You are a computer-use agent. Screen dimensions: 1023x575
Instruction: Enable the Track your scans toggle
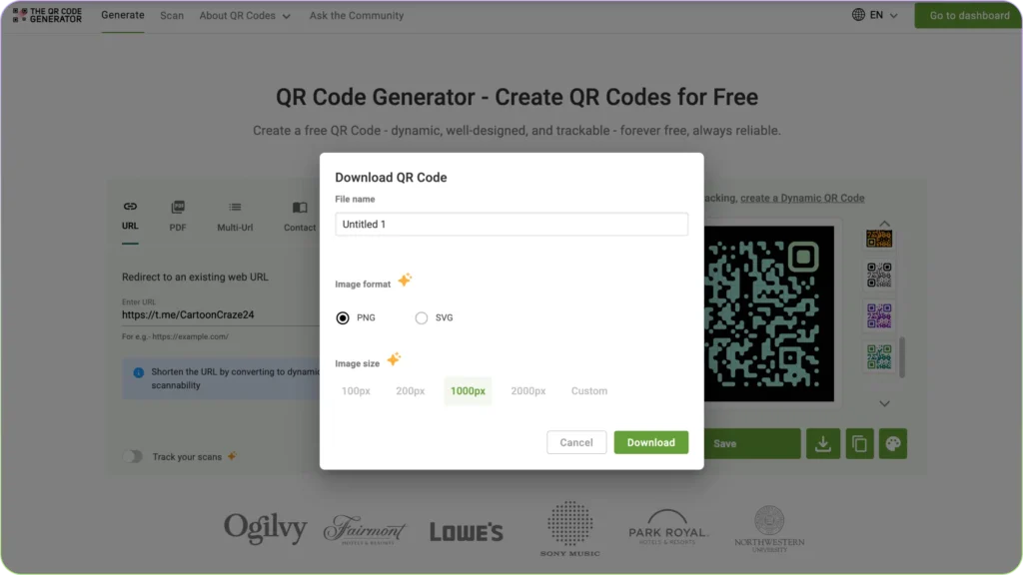[x=132, y=456]
